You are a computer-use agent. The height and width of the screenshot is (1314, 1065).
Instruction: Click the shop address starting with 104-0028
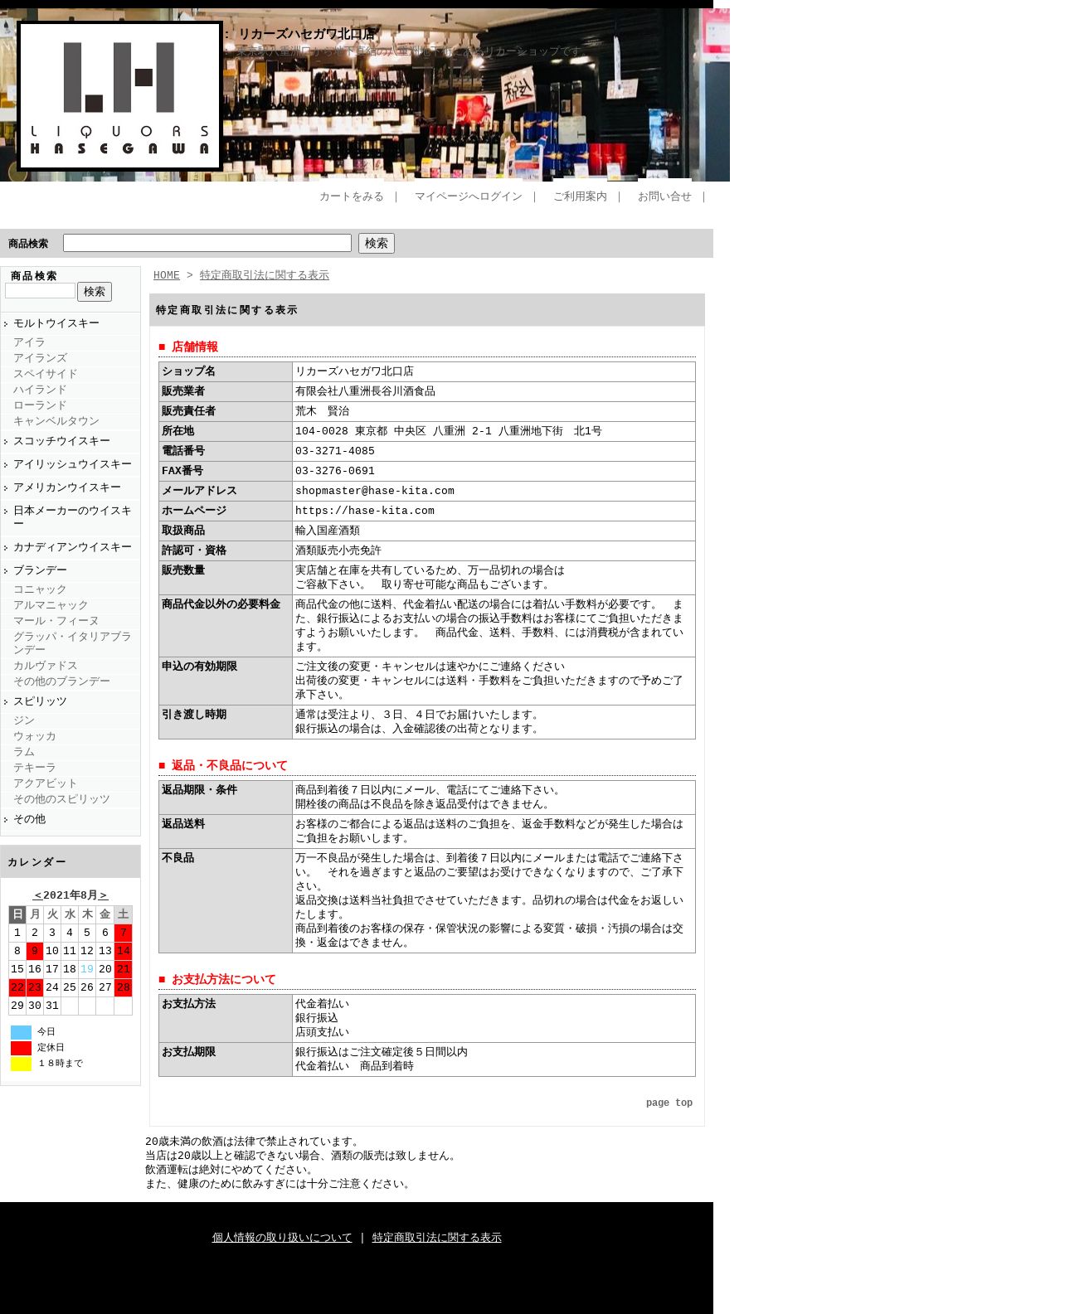coord(449,432)
